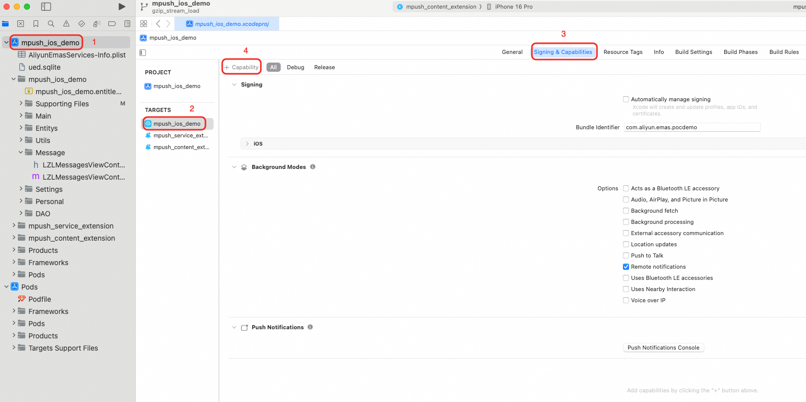
Task: Filter capabilities by Debug
Action: (x=295, y=67)
